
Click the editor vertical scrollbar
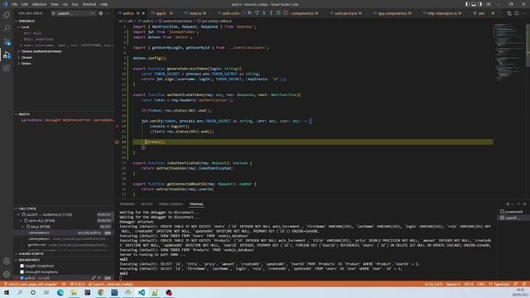point(528,46)
